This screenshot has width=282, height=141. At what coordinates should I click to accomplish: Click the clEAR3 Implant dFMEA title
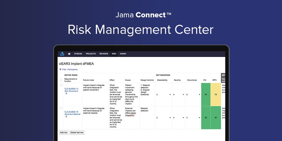[77, 64]
